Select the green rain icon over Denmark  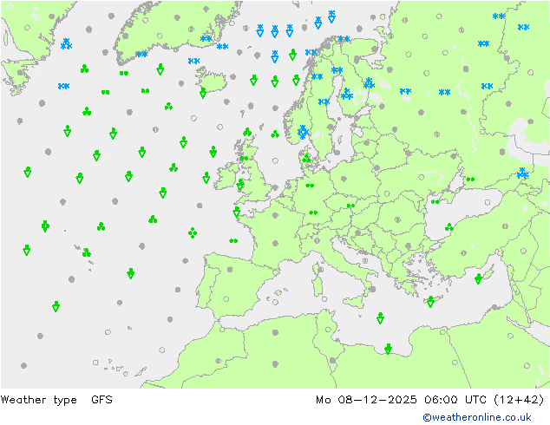tap(305, 159)
